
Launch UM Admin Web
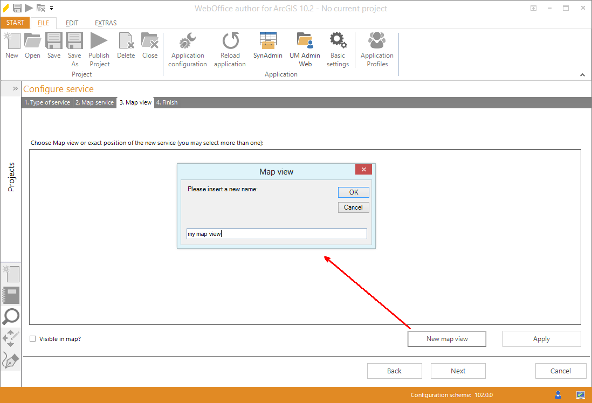click(x=305, y=48)
